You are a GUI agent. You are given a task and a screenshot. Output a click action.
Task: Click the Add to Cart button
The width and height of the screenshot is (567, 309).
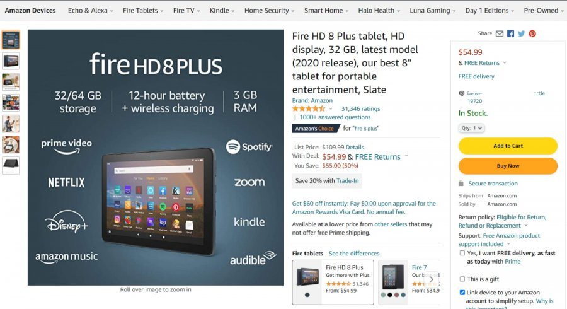click(x=508, y=146)
